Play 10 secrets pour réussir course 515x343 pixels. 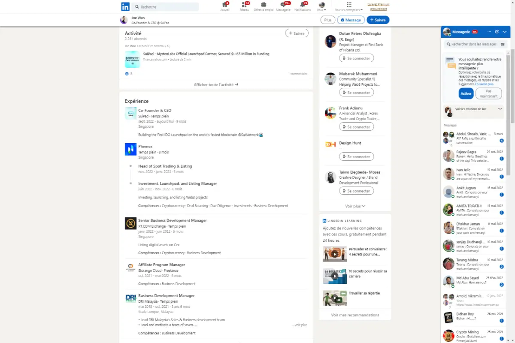click(x=334, y=276)
